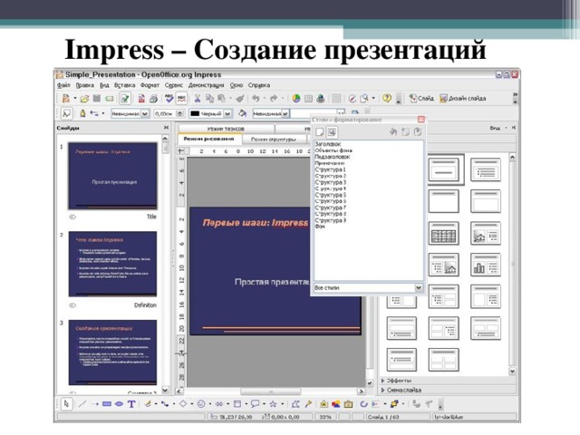Click the Insert table icon
The width and height of the screenshot is (580, 435).
click(308, 99)
